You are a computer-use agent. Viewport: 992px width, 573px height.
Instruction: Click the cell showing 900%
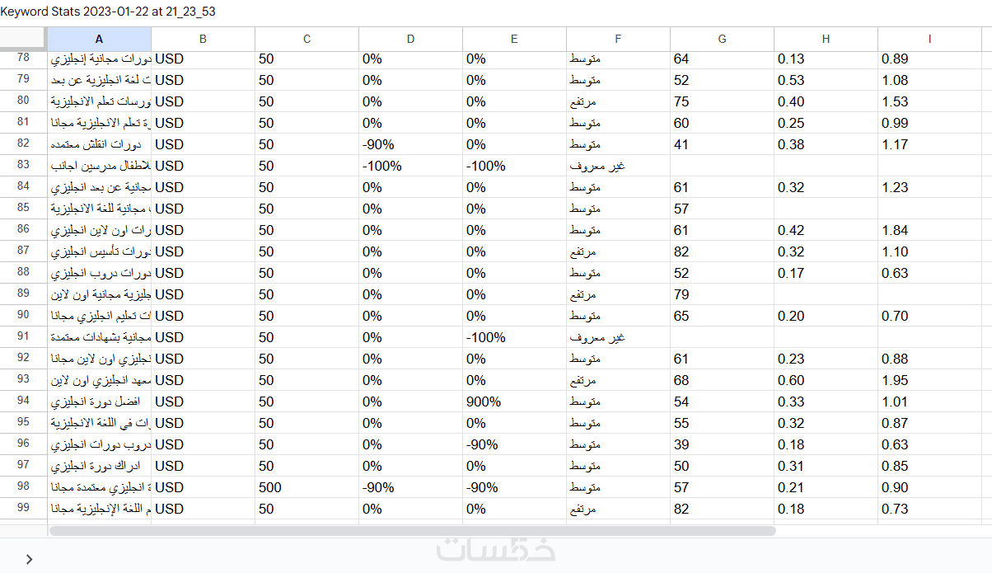pyautogui.click(x=514, y=402)
